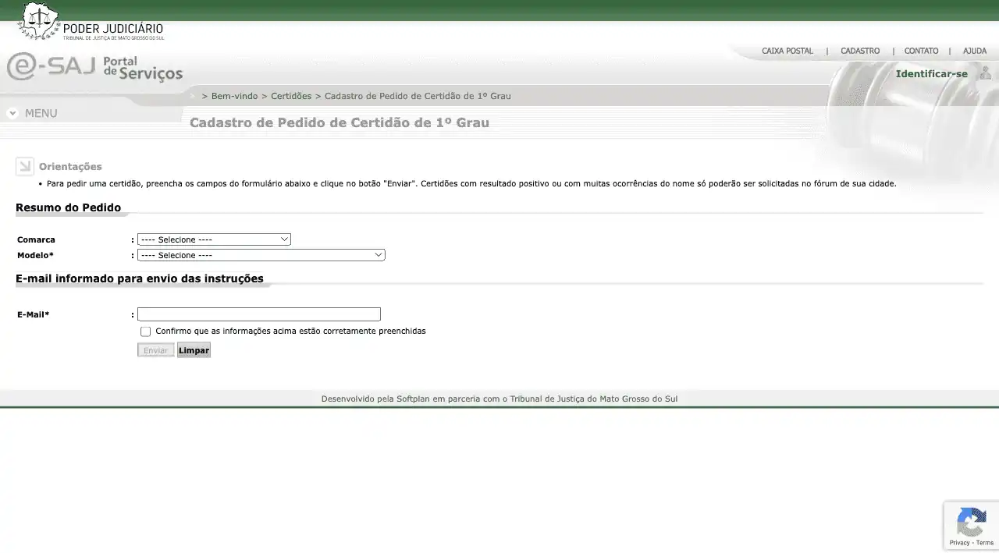Expand the MENU chevron icon
Image resolution: width=999 pixels, height=553 pixels.
[12, 113]
